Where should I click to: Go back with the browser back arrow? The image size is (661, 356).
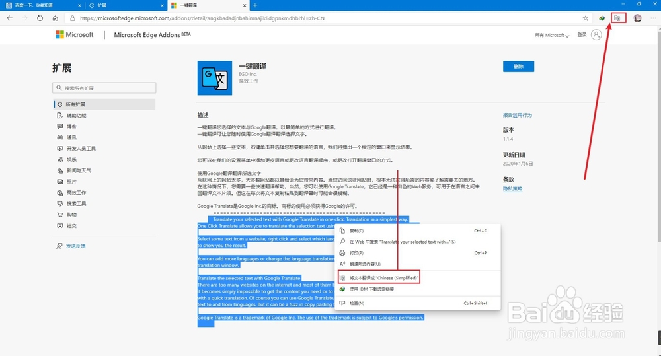9,18
